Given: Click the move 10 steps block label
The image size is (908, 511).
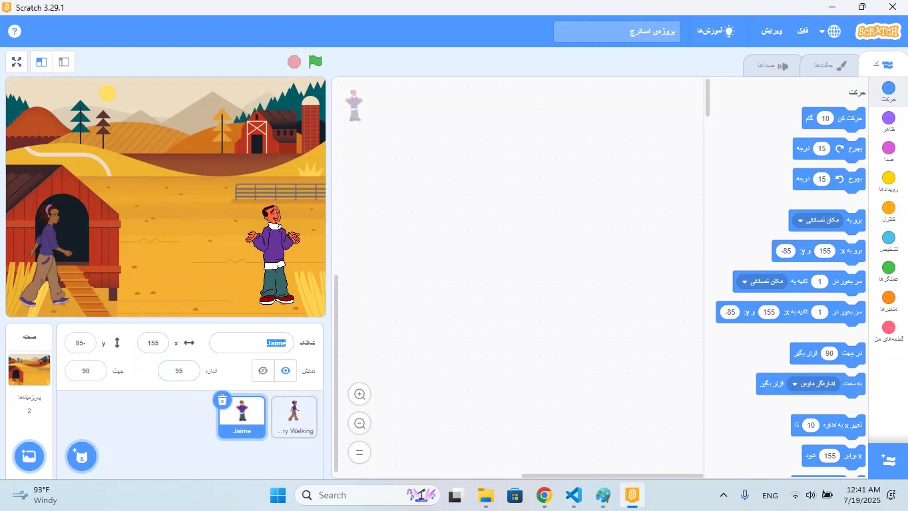Looking at the screenshot, I should (x=849, y=118).
